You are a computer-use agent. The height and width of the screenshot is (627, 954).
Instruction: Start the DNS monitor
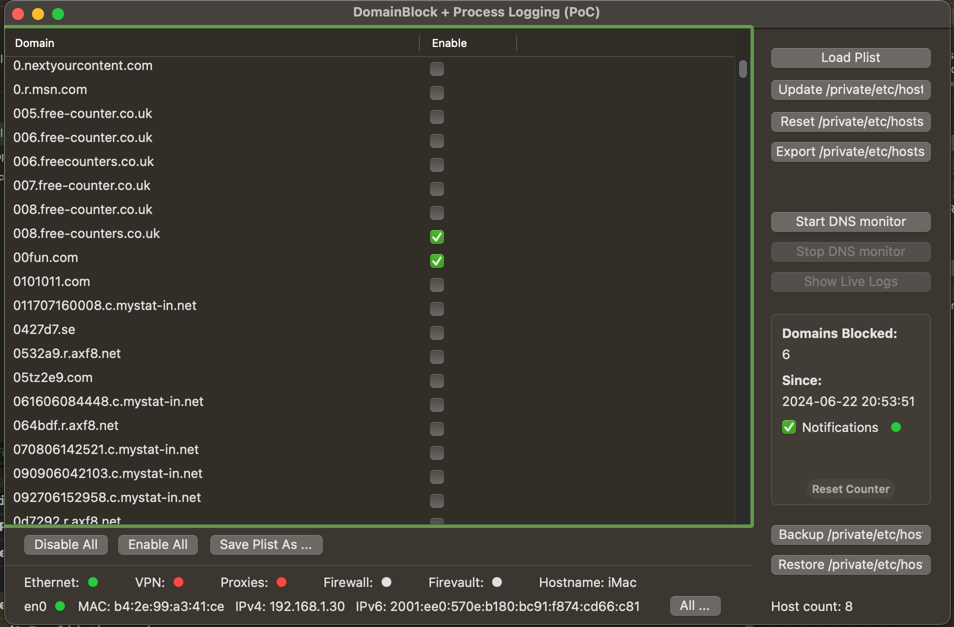click(x=849, y=221)
